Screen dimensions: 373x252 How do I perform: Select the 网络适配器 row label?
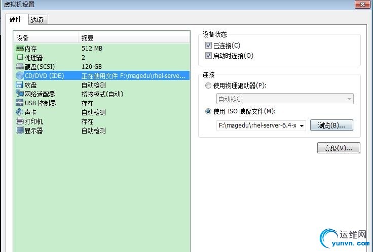coord(40,94)
